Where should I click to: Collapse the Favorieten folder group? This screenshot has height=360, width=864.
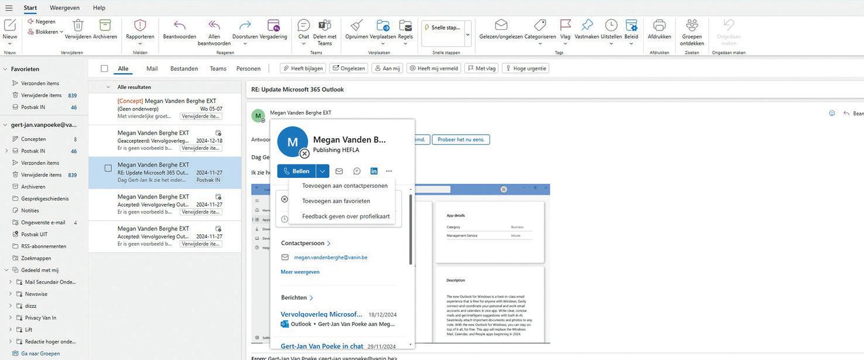coord(5,69)
